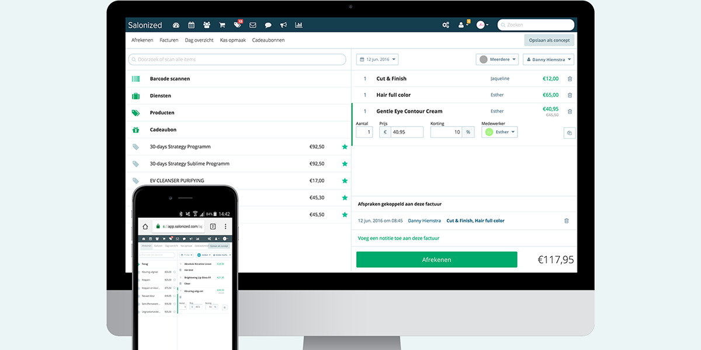This screenshot has width=701, height=350.
Task: Delete the Gentle Eye Contour Cream item
Action: coord(570,111)
